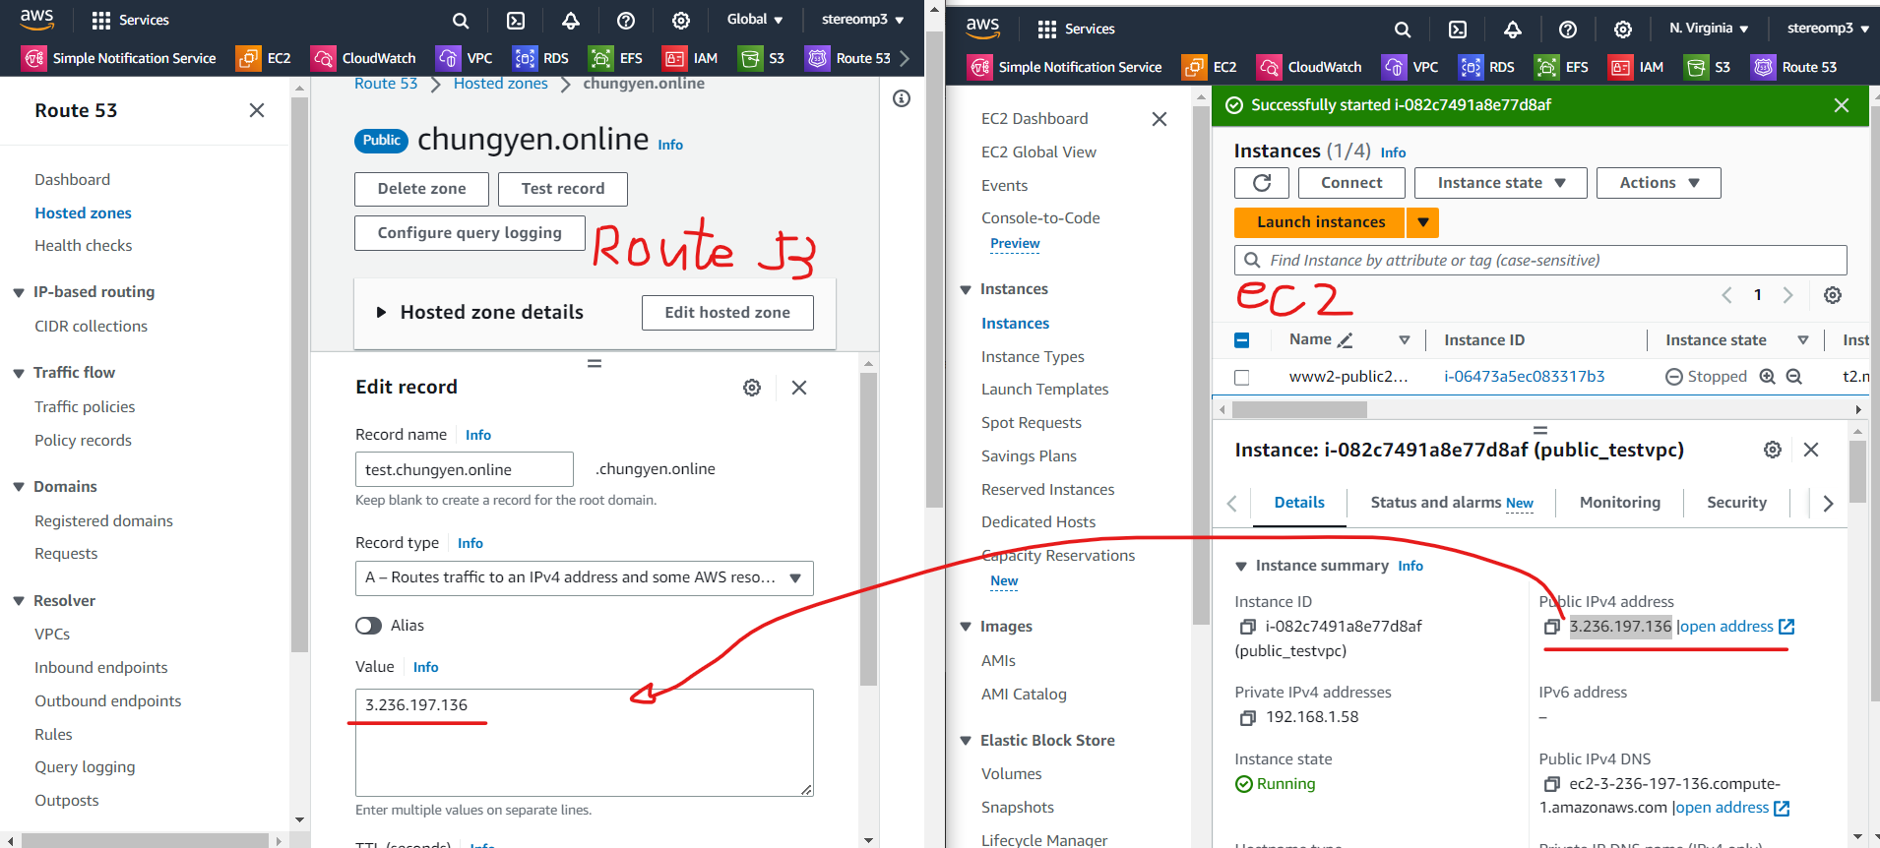The height and width of the screenshot is (848, 1880).
Task: Click the Delete zone button
Action: [x=422, y=189]
